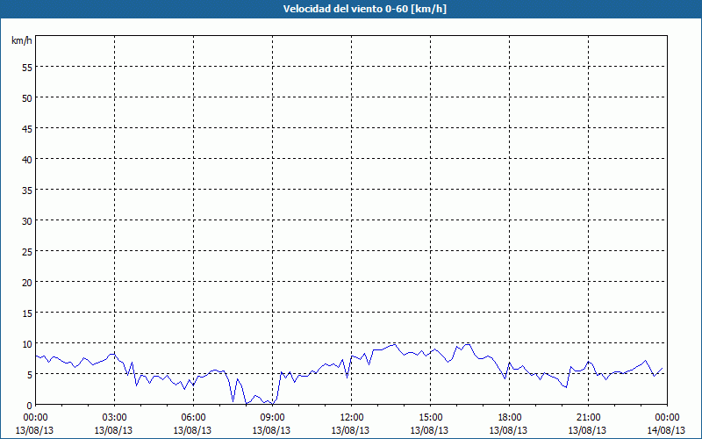The height and width of the screenshot is (439, 702).
Task: Click the y-axis value 40
Action: click(27, 160)
